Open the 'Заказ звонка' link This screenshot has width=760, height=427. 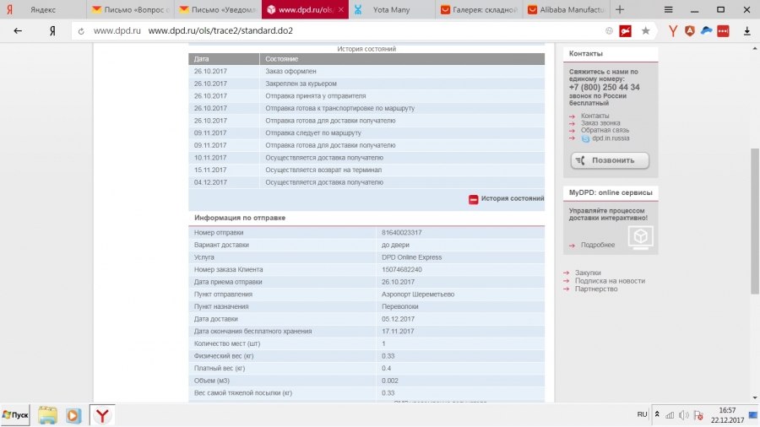pos(600,123)
